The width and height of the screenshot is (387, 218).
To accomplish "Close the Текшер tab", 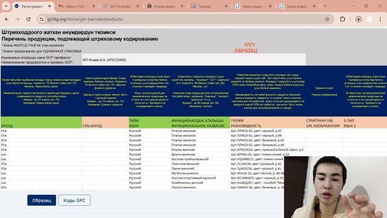I will tap(226, 6).
